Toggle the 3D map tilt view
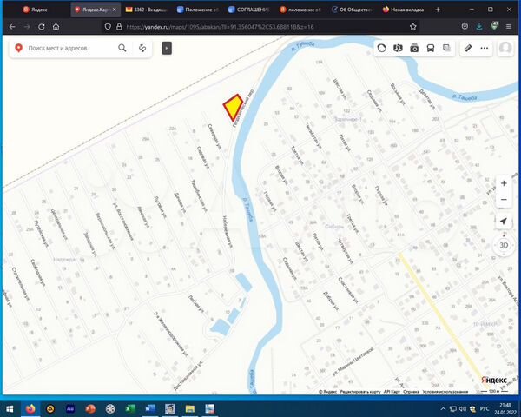 point(504,245)
